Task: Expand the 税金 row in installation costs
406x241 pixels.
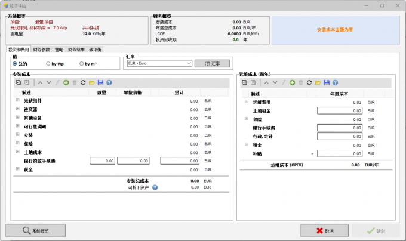Action: (x=17, y=169)
